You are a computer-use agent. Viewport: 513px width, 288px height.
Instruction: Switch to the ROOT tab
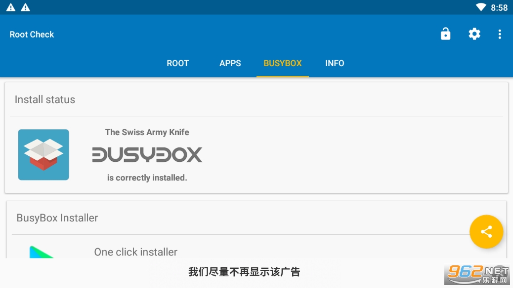pos(177,63)
